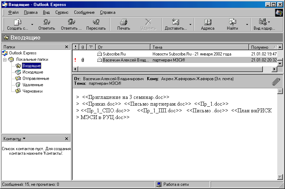Open the Subscribe.Ru message row
This screenshot has height=189, width=285.
coord(175,54)
